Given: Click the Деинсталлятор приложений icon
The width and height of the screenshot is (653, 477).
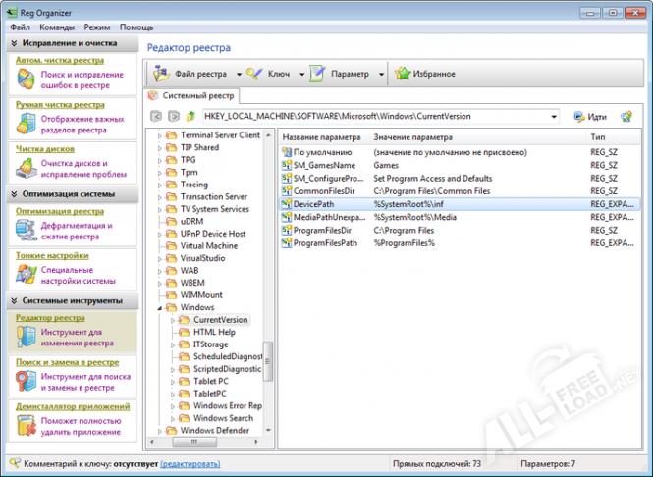Looking at the screenshot, I should (x=26, y=427).
